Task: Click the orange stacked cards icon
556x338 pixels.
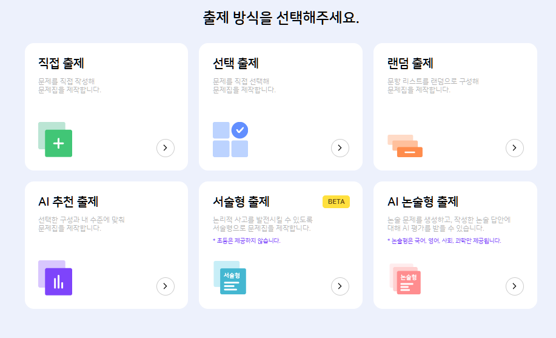Action: click(405, 146)
